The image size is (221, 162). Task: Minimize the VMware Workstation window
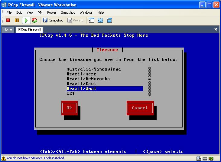click(x=202, y=5)
